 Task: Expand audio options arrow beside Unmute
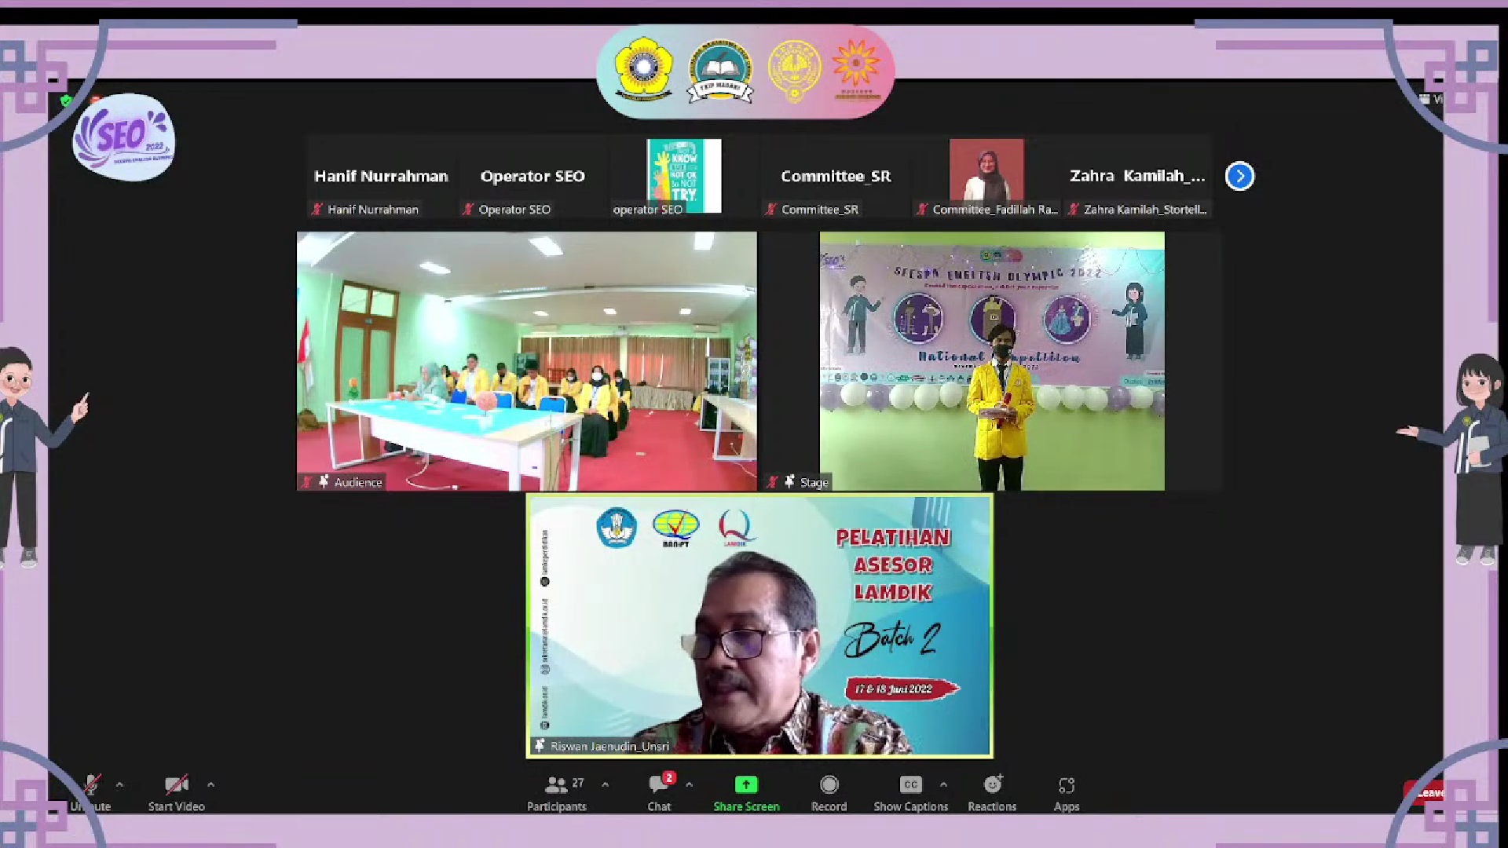coord(119,784)
